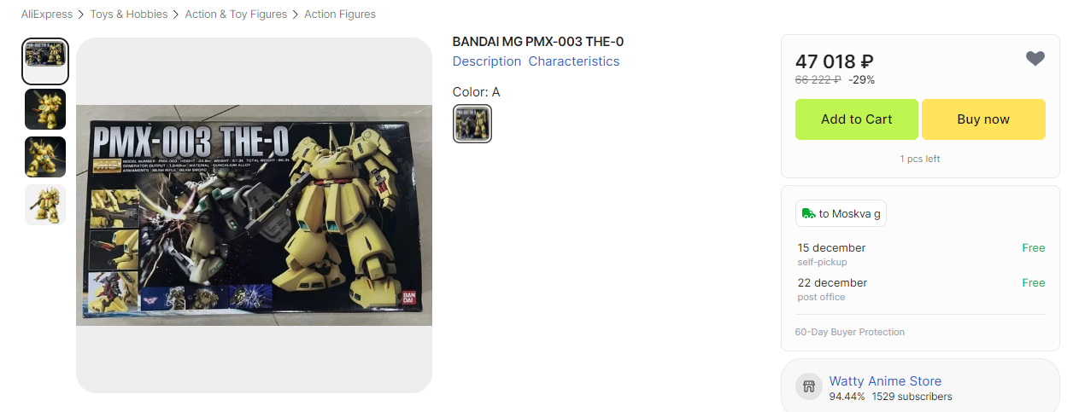Screen dimensions: 1073x412
Task: Open the Action Figures breadcrumb
Action: (340, 15)
